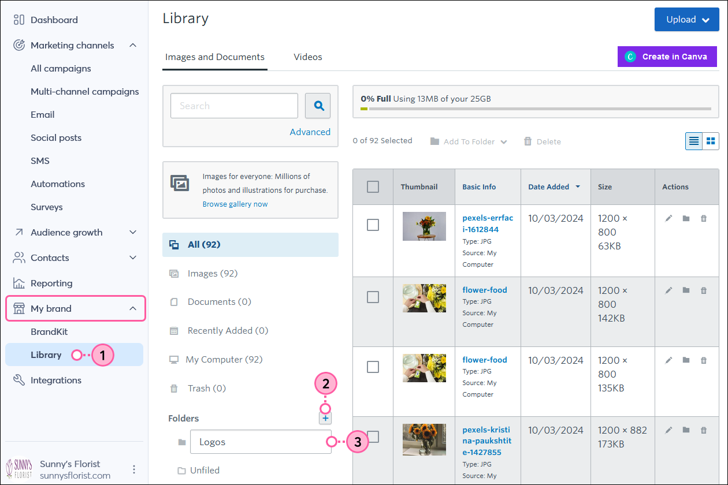Check the box for pexels-errfaci-1612844

[x=373, y=225]
